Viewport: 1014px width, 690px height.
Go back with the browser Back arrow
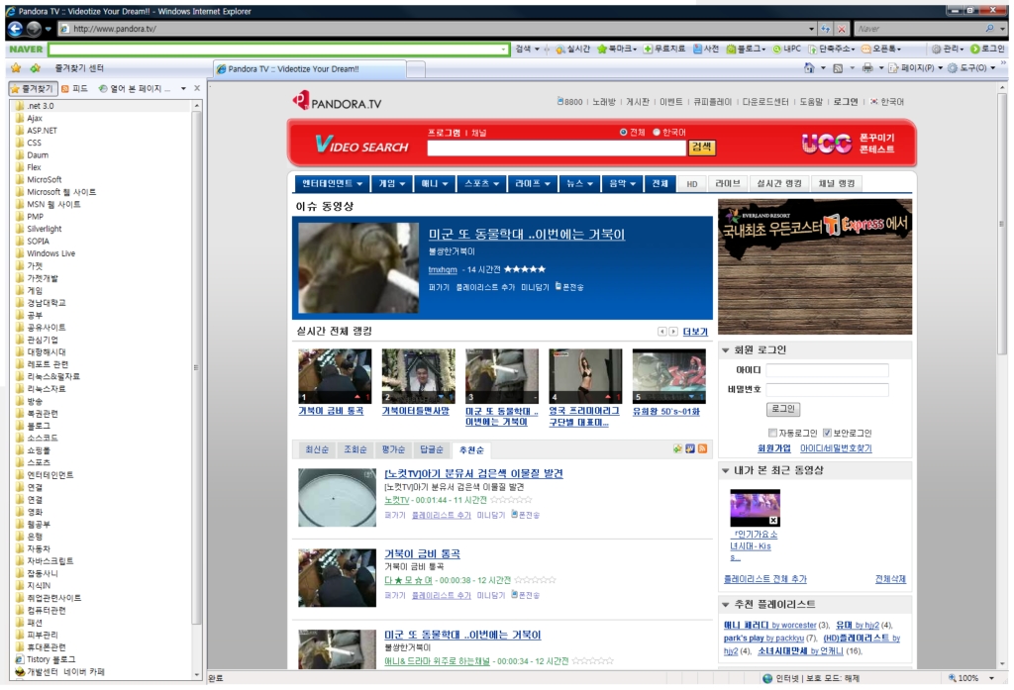coord(15,29)
